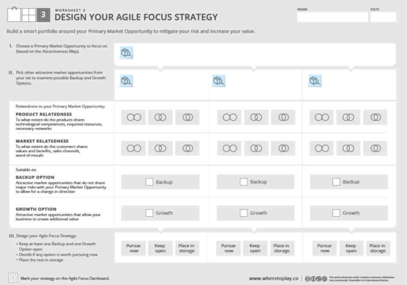
Task: Click the Agile Focus Dartboard icon at bottom
Action: click(x=13, y=278)
